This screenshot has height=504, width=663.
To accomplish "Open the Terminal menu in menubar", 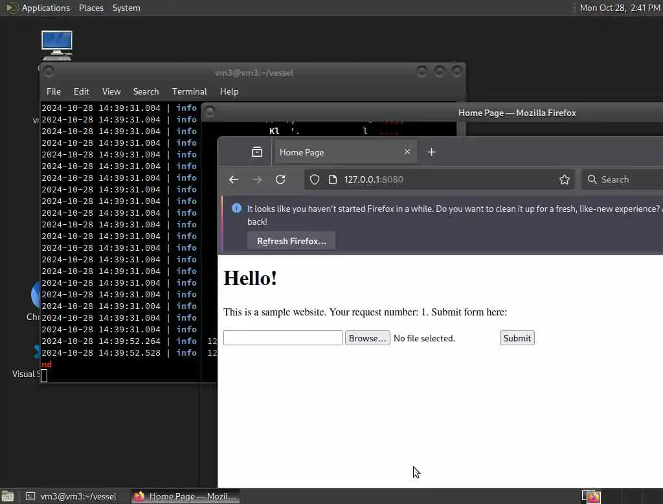I will coord(190,91).
